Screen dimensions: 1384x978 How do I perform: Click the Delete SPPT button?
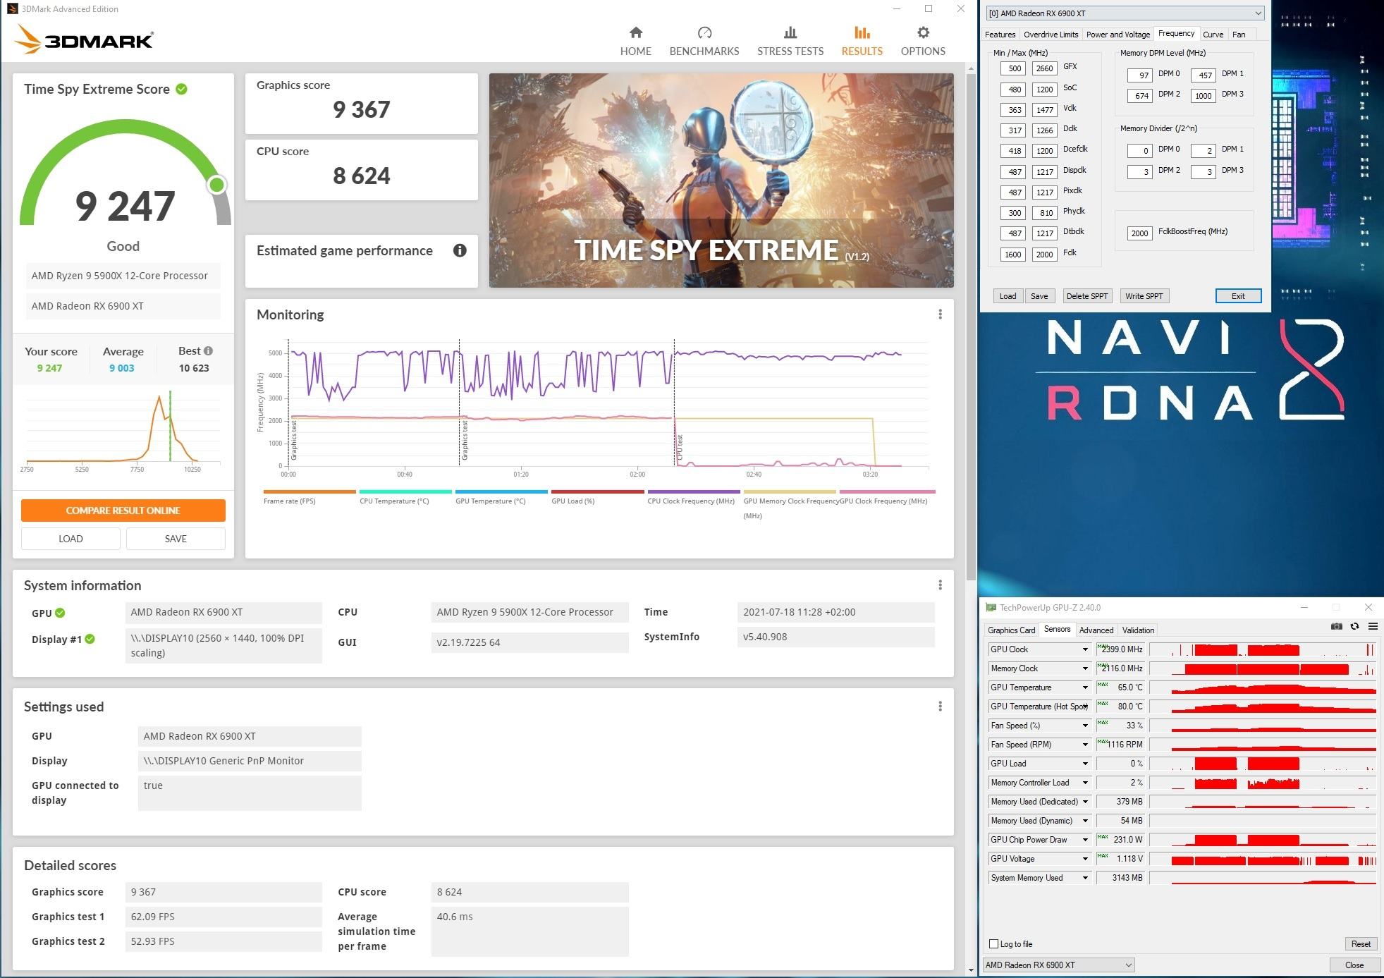coord(1086,296)
